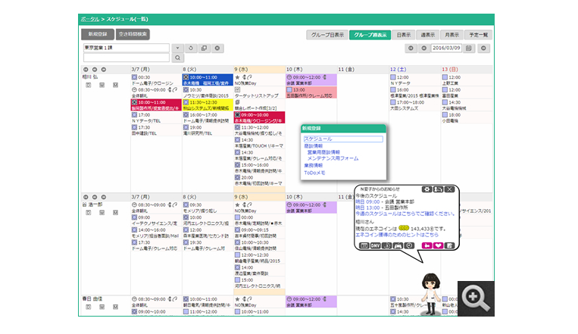Switch to 週表示 view tab
The width and height of the screenshot is (578, 334).
point(427,35)
